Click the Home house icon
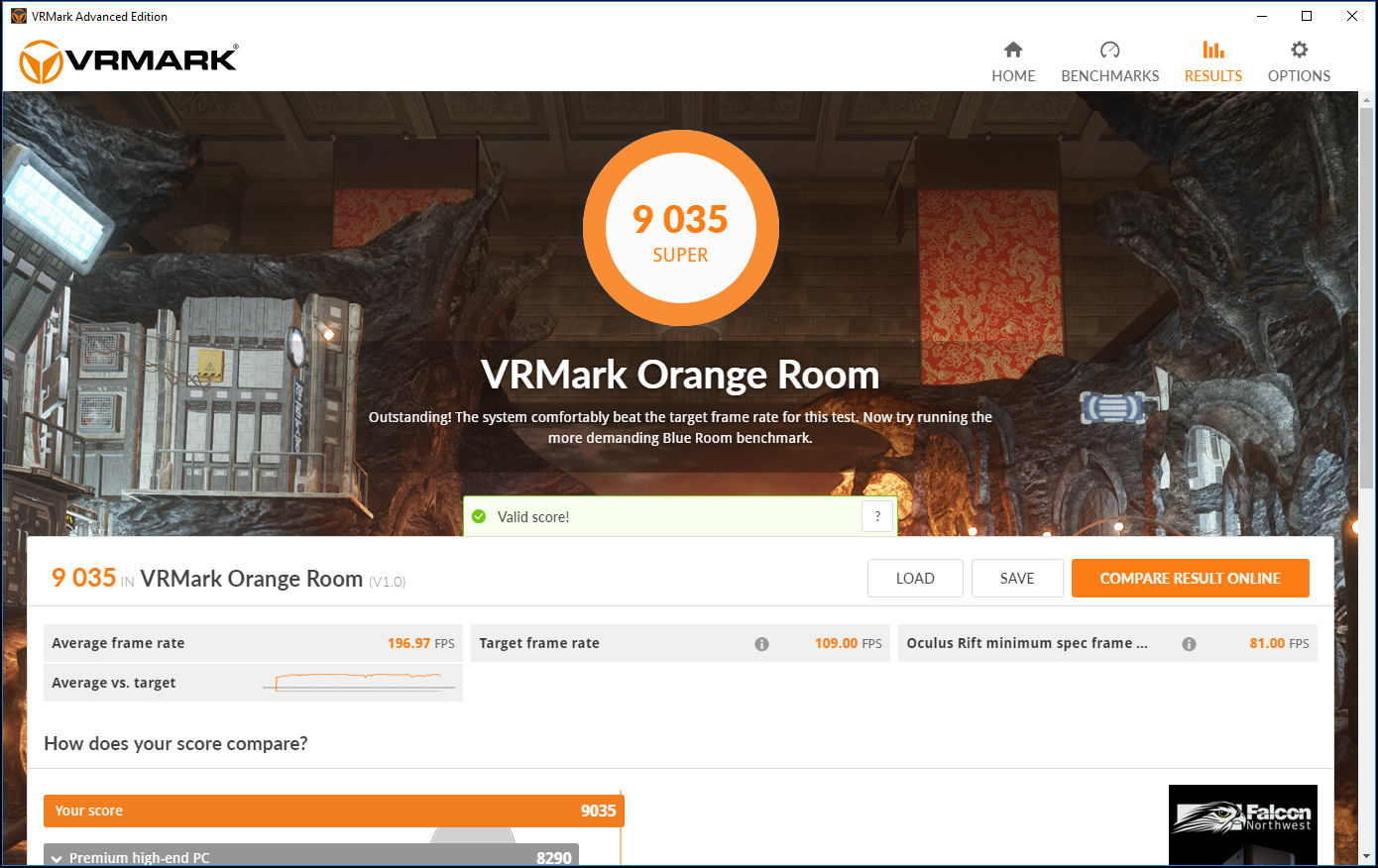 click(x=1013, y=50)
